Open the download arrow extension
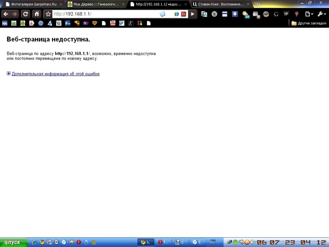The width and height of the screenshot is (329, 247). [235, 14]
